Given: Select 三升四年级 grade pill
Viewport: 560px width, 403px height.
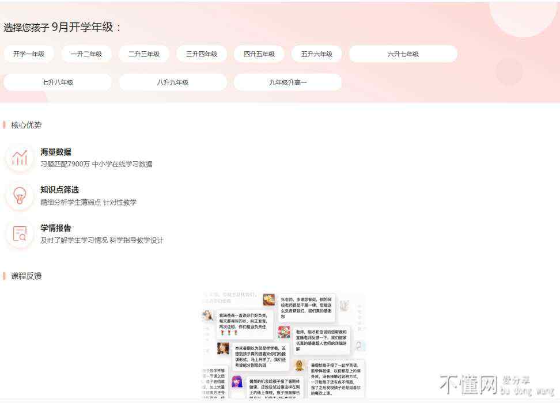Looking at the screenshot, I should point(202,54).
